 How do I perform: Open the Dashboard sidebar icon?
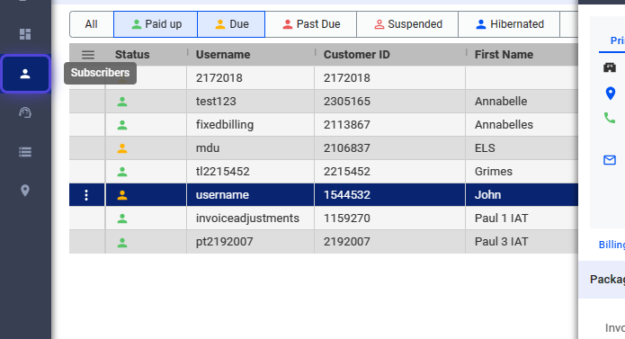[x=25, y=34]
